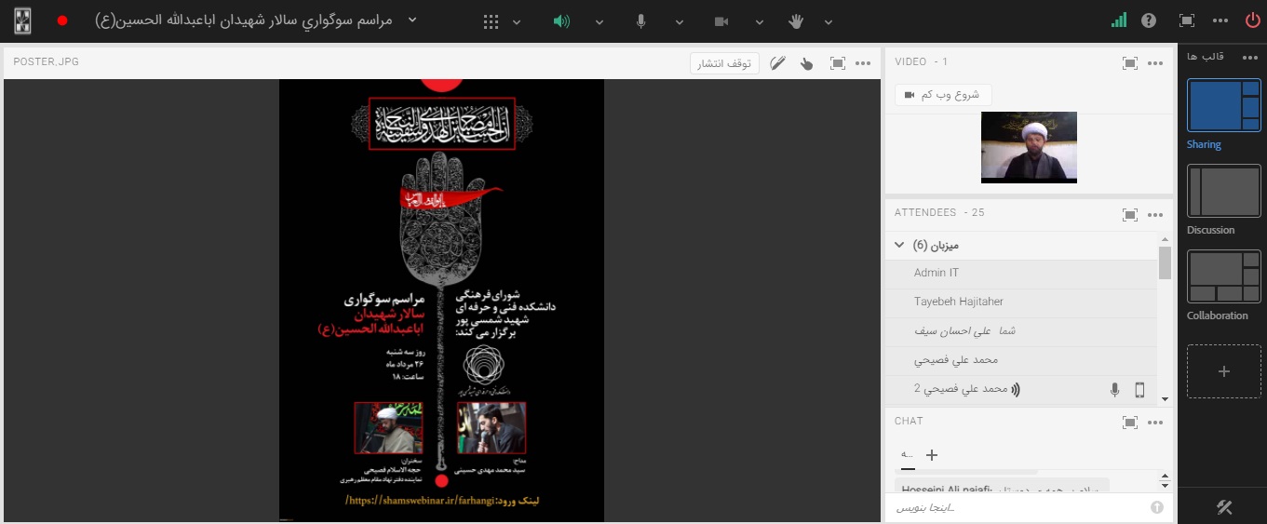Click the شروع وب کم start webcam button

pyautogui.click(x=942, y=95)
